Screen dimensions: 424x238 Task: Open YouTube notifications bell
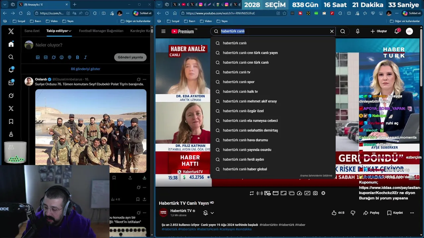pos(397,31)
